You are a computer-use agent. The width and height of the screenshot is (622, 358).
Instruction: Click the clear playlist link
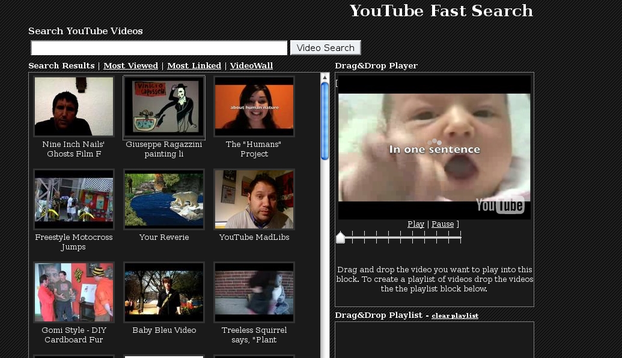pyautogui.click(x=455, y=316)
